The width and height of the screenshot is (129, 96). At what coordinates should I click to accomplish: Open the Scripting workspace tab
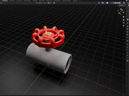75,1
